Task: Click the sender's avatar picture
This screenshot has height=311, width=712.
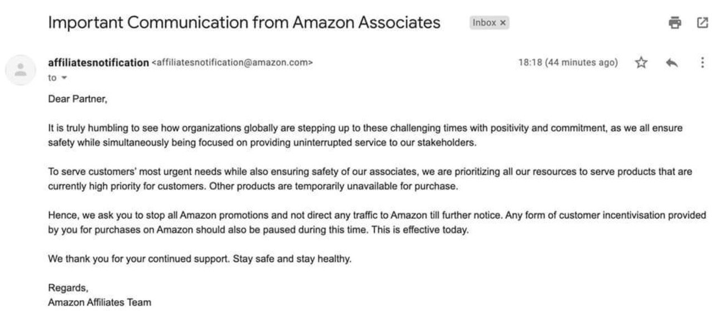Action: coord(21,70)
